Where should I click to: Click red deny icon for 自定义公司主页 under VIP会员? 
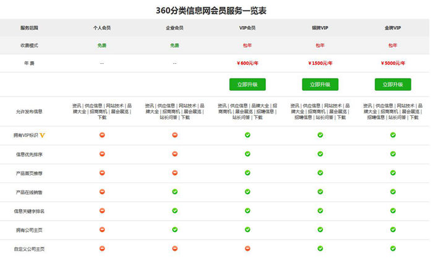247,248
